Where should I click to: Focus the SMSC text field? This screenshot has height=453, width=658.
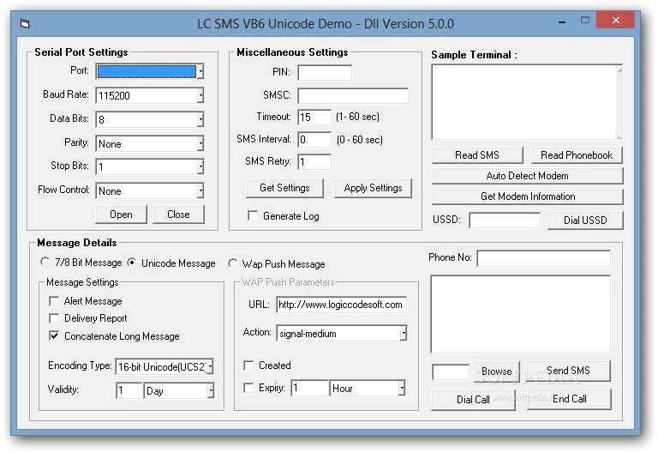coord(353,95)
